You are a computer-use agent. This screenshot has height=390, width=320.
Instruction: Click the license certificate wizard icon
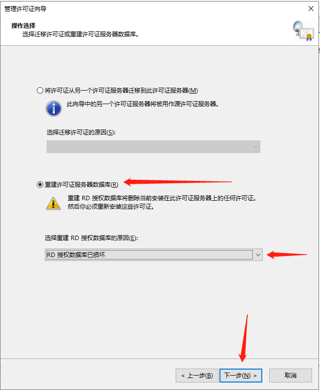(x=304, y=31)
